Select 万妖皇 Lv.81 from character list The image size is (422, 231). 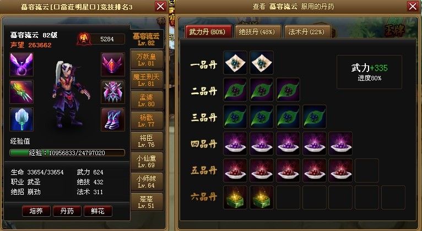point(147,59)
